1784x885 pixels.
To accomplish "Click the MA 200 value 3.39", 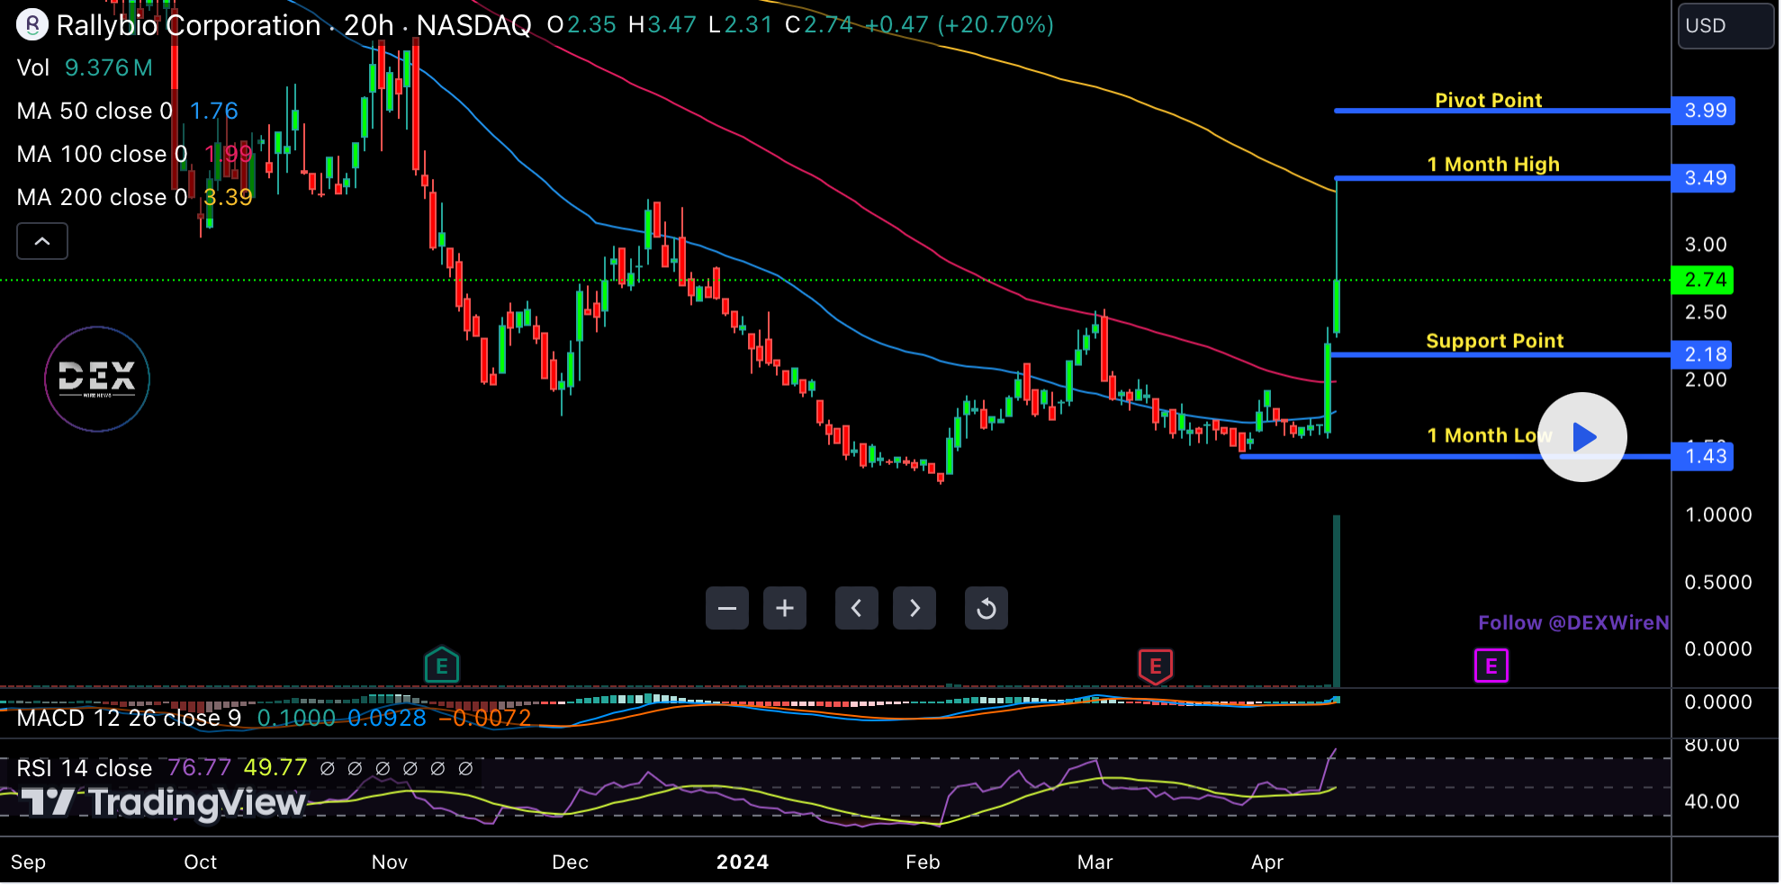I will tap(229, 198).
